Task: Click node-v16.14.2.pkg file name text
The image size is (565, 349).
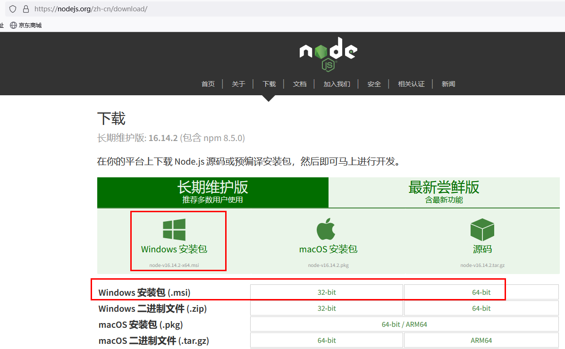Action: coord(328,265)
